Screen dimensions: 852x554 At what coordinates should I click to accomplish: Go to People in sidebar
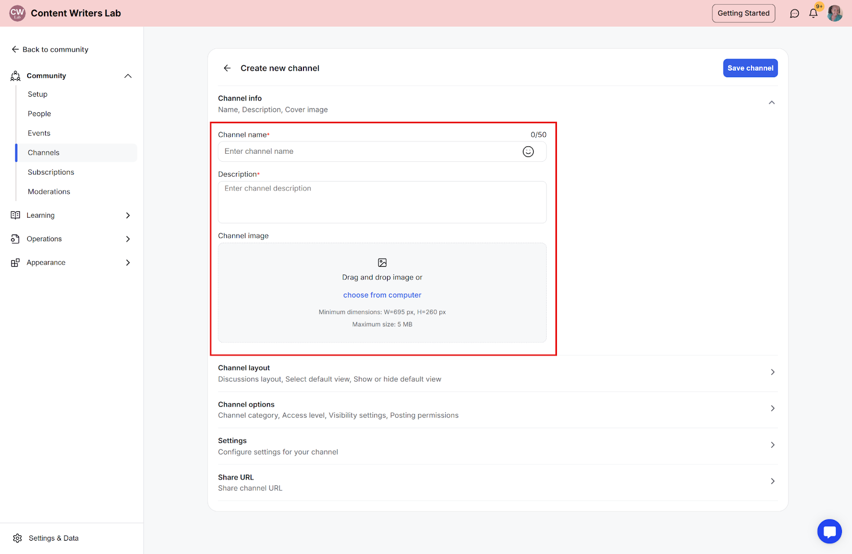[39, 114]
